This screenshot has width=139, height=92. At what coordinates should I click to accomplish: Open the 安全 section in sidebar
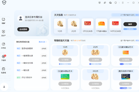(x=4, y=33)
